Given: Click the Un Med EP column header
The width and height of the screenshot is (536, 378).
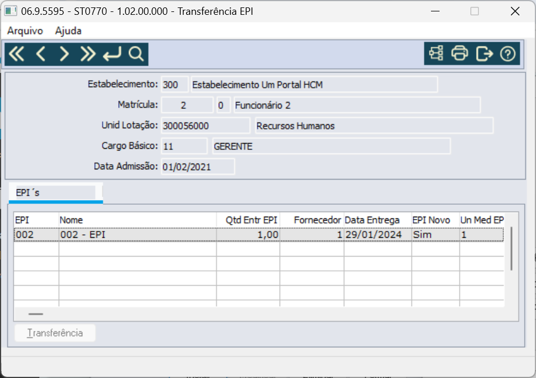Looking at the screenshot, I should click(482, 220).
